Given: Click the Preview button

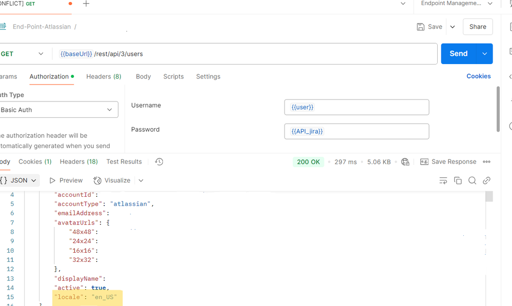Looking at the screenshot, I should click(x=66, y=180).
